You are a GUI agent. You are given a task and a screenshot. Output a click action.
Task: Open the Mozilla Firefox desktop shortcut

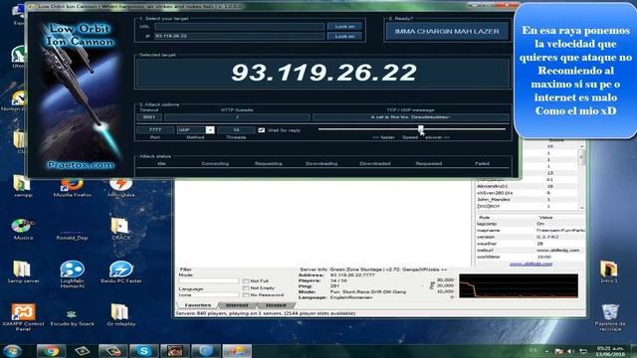[x=72, y=188]
